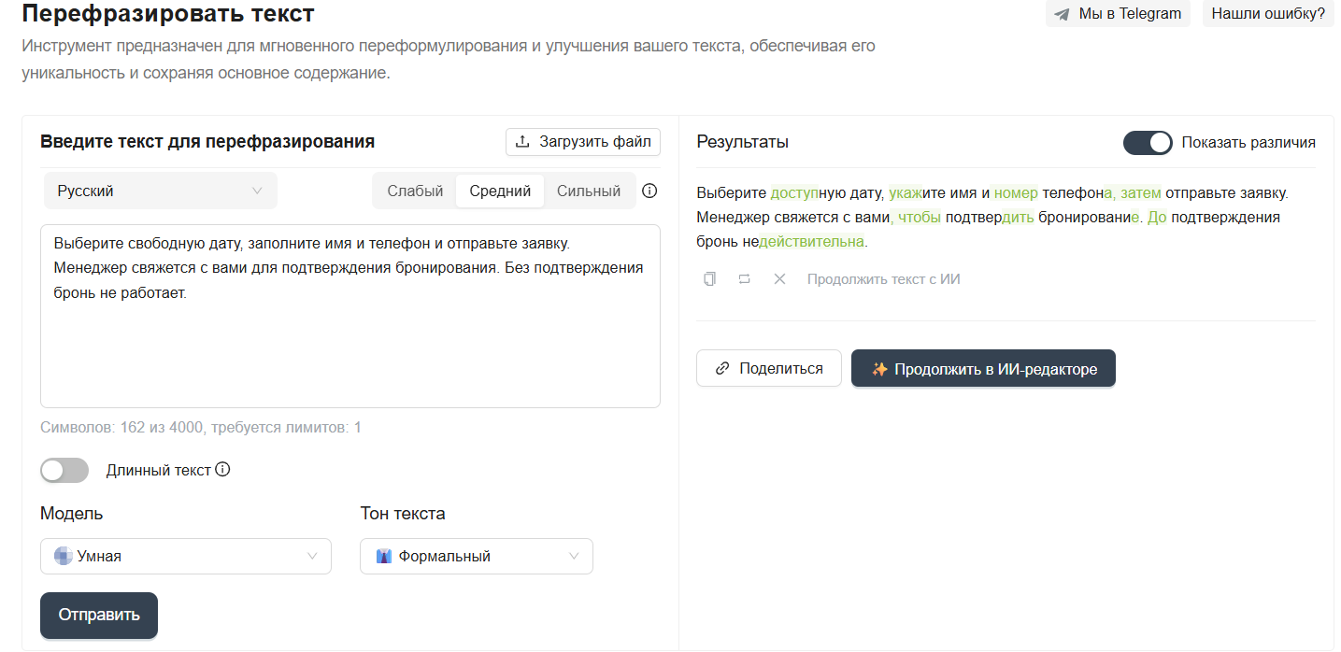
Task: Click the Модель label
Action: pos(72,513)
